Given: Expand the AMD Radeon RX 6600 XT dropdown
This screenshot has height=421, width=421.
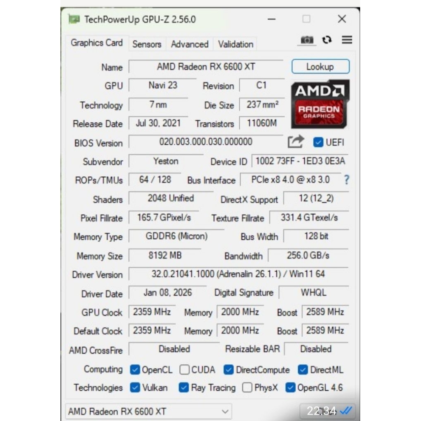Looking at the screenshot, I should pos(148,411).
